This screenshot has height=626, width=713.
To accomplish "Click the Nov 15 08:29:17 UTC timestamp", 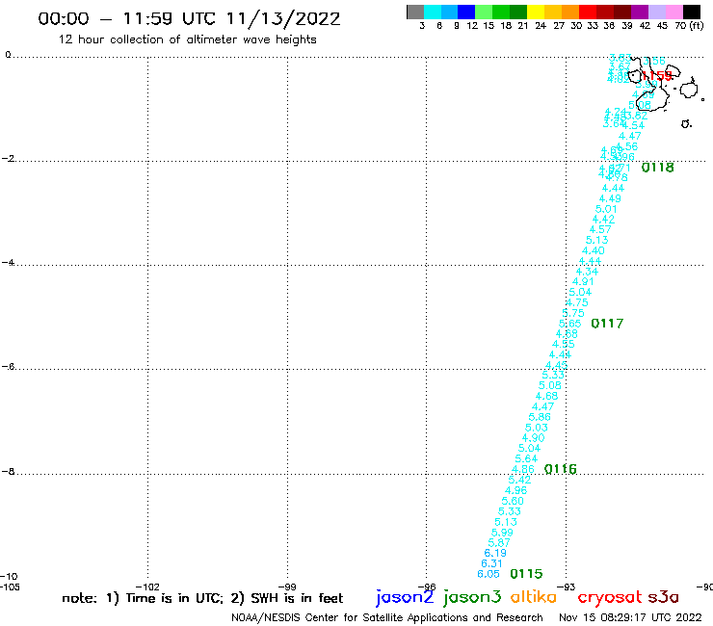I will click(630, 617).
